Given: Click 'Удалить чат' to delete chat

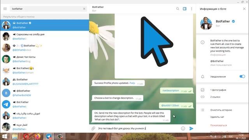Looking at the screenshot, I should click(217, 117).
